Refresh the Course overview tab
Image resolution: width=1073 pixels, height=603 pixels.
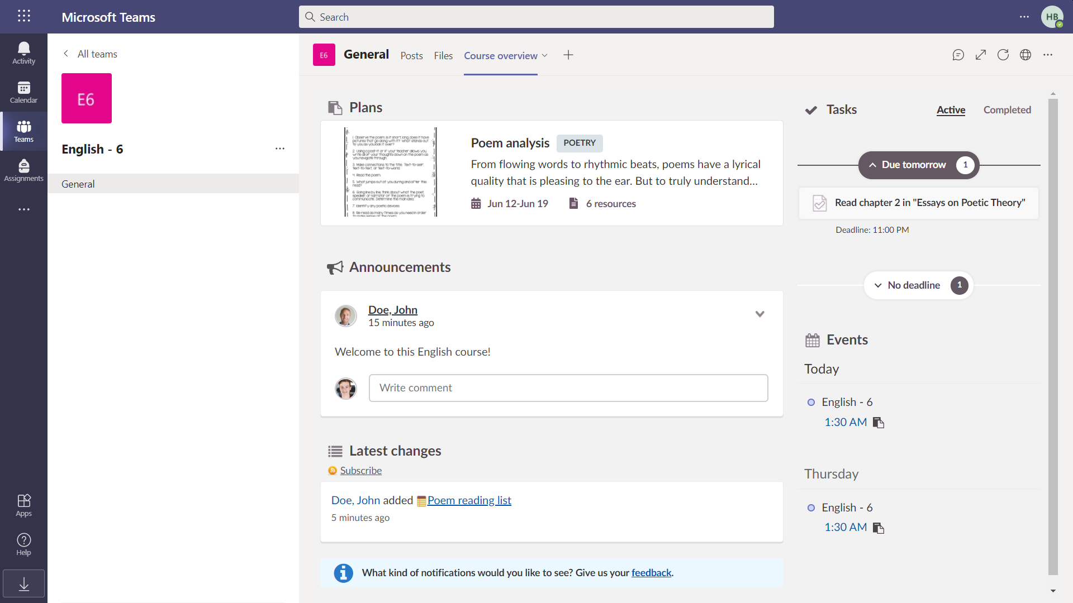tap(1003, 55)
